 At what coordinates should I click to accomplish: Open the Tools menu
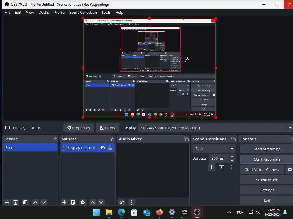(x=106, y=12)
